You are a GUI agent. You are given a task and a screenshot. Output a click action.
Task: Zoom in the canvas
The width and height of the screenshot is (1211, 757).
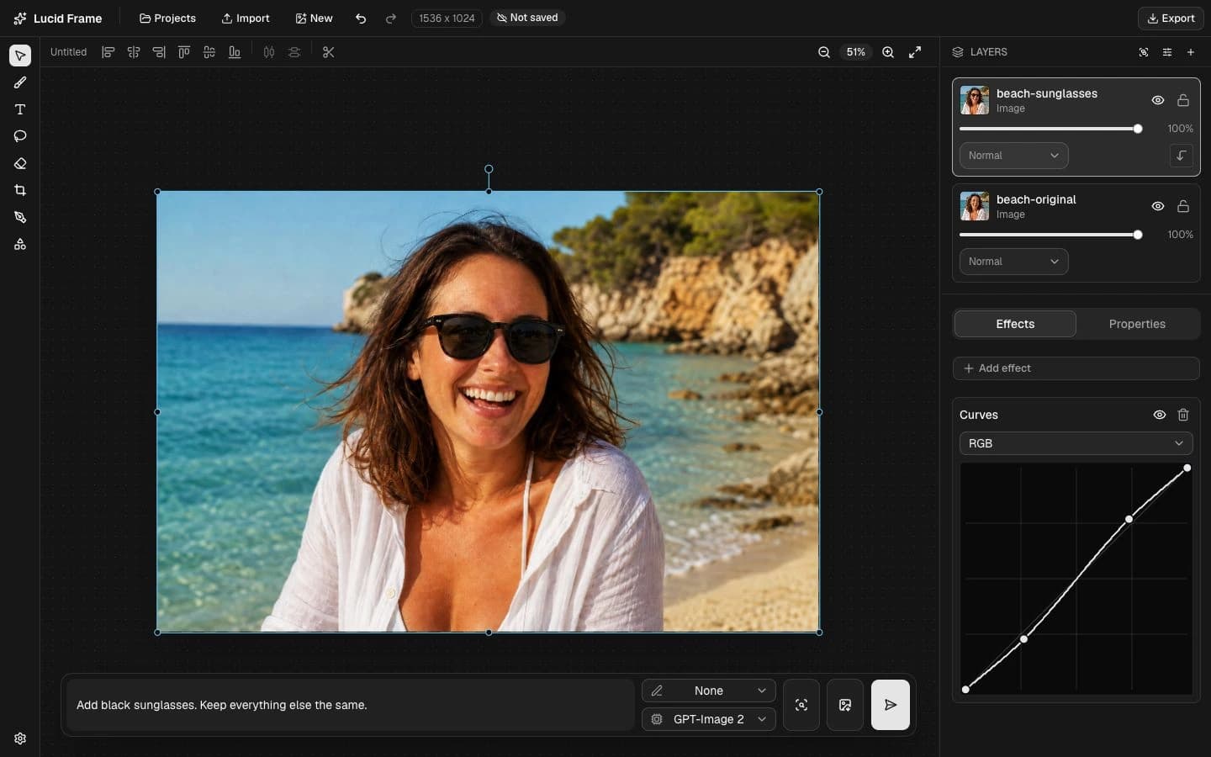pyautogui.click(x=888, y=52)
